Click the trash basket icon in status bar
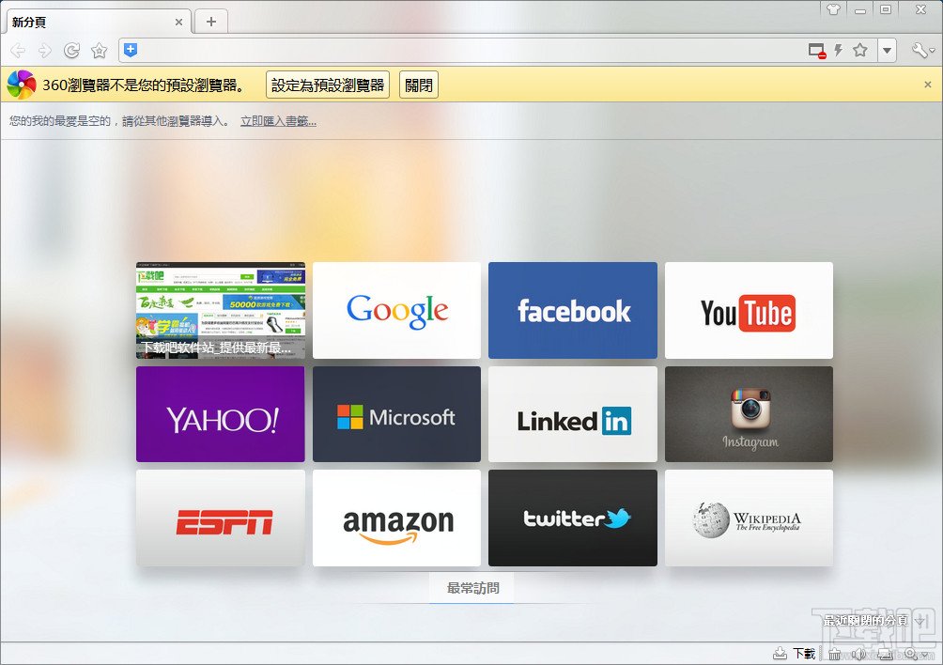 tap(835, 654)
